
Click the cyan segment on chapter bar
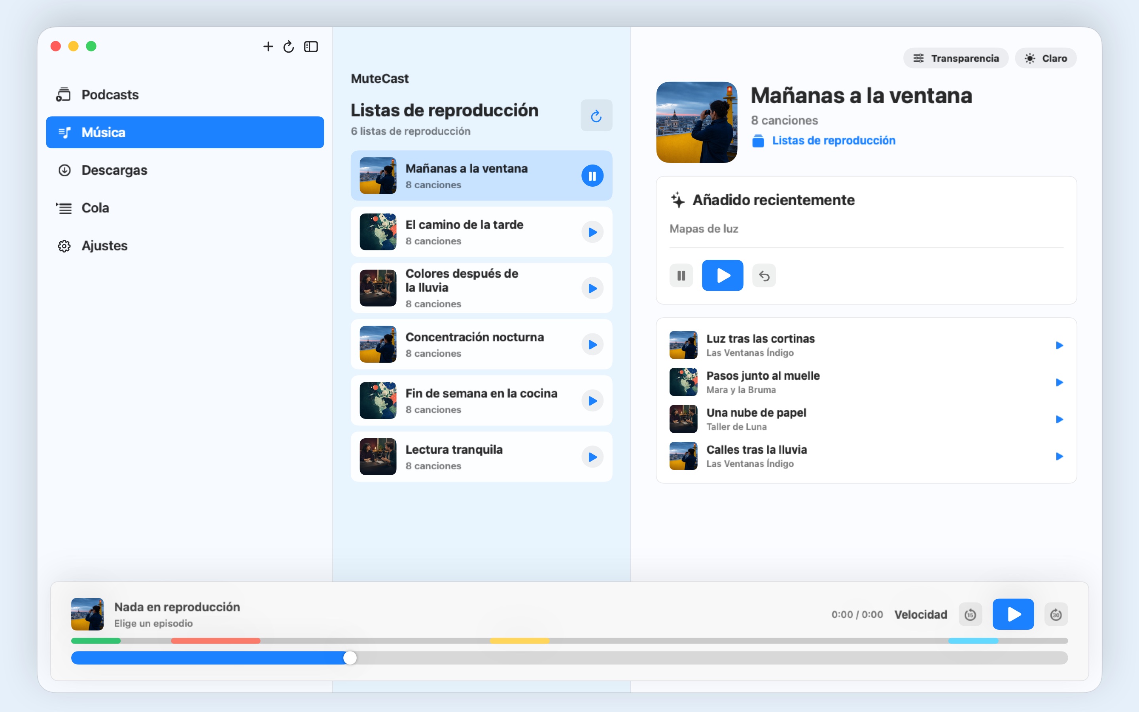[x=973, y=641]
